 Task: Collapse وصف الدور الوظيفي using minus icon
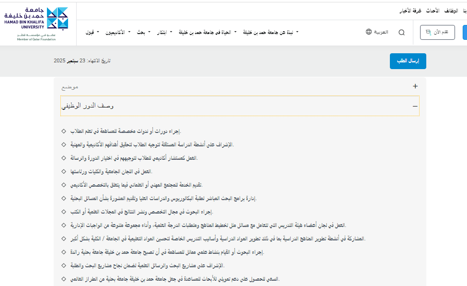point(415,107)
